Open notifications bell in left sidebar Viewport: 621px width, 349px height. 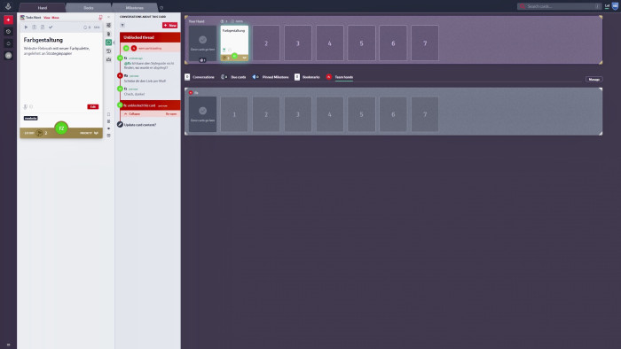[x=8, y=43]
